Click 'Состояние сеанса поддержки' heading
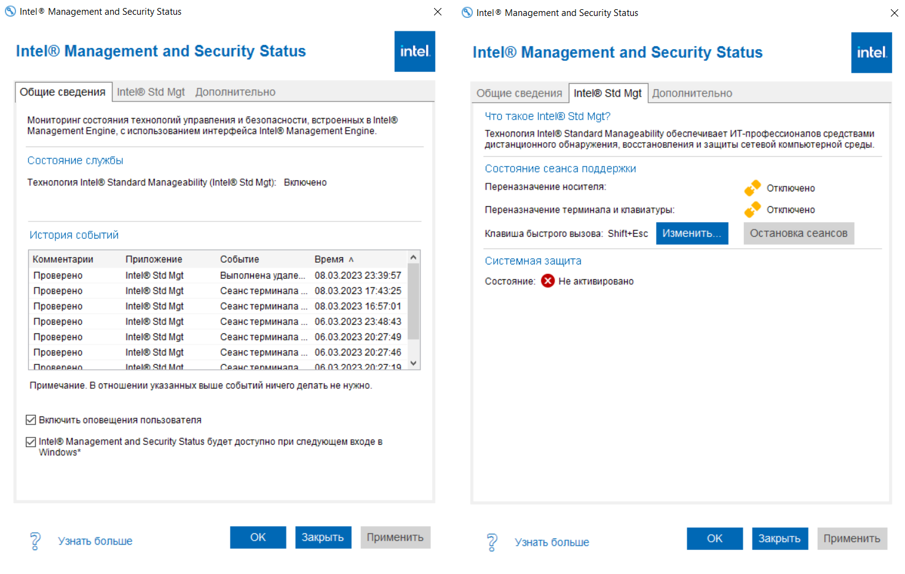Screen dimensions: 905x574 (560, 169)
